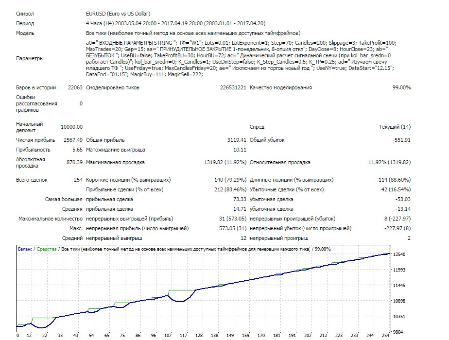Select the consecutive losses value '8 (-227.97)'
The image size is (449, 340).
[x=397, y=219]
